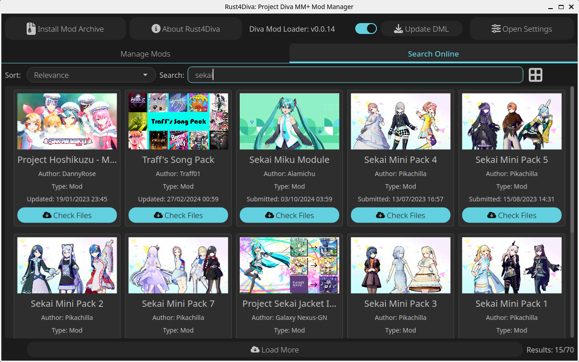Click the dropdown arrow next to Relevance
Image resolution: width=579 pixels, height=362 pixels.
click(x=145, y=75)
